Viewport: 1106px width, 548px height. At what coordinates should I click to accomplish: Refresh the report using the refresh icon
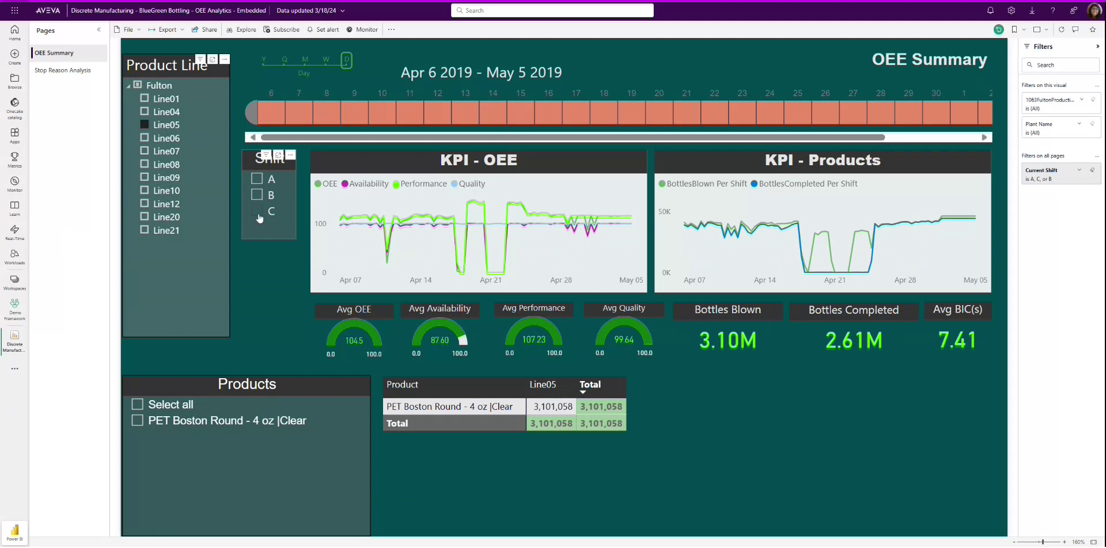point(1062,29)
